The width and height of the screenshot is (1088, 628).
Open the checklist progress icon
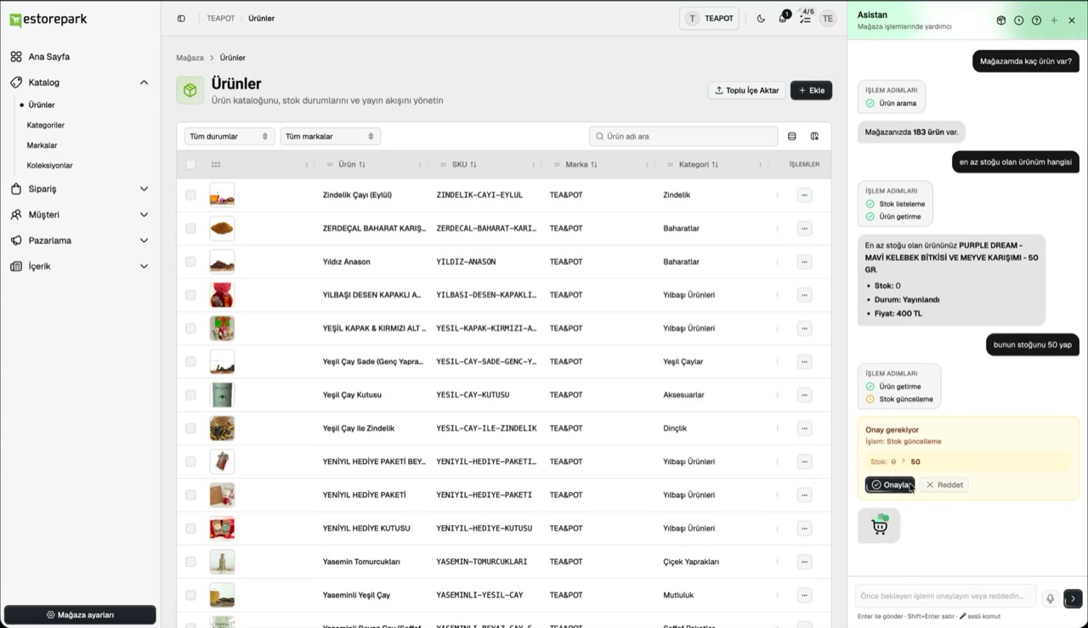click(805, 19)
